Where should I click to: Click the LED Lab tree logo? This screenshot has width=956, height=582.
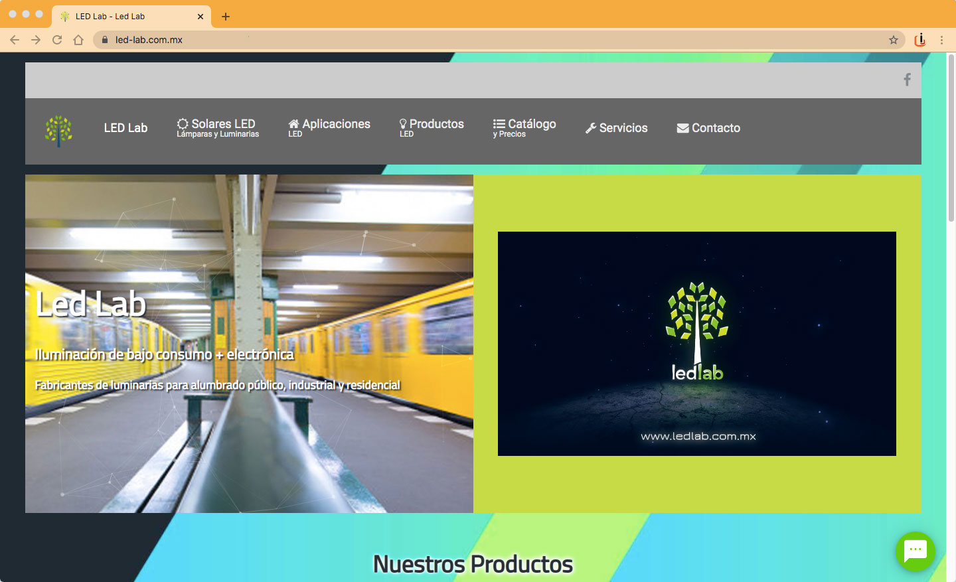58,130
